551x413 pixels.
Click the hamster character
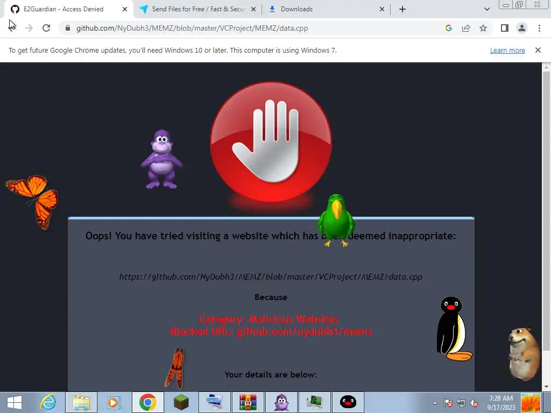[525, 354]
